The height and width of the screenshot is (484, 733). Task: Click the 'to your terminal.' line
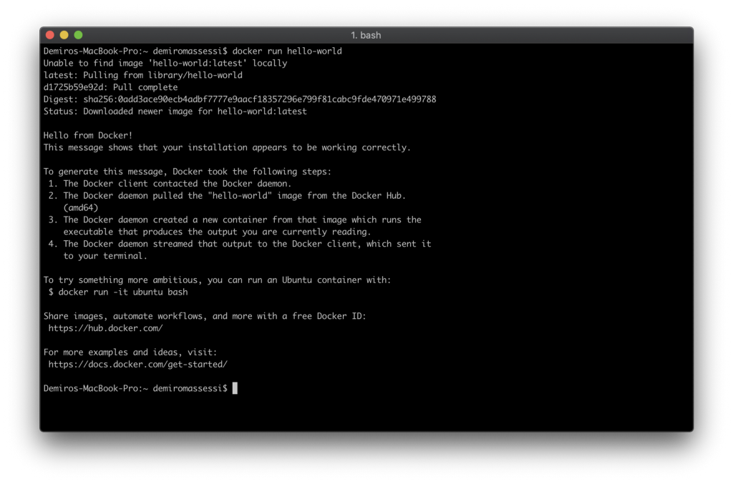pyautogui.click(x=105, y=256)
